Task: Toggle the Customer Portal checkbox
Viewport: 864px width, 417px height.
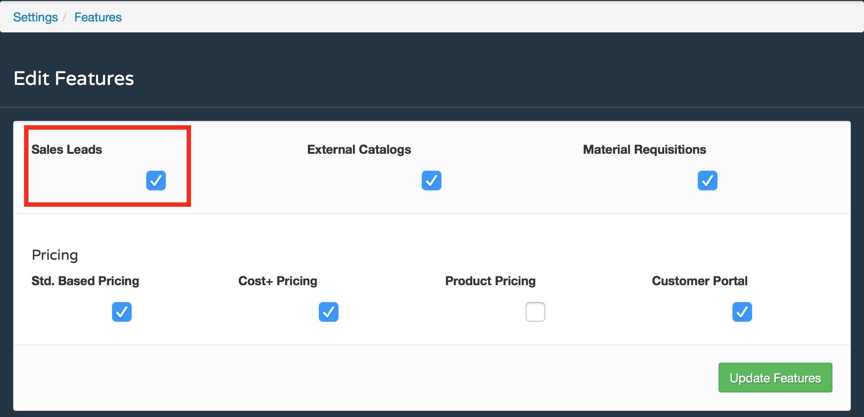Action: (x=742, y=312)
